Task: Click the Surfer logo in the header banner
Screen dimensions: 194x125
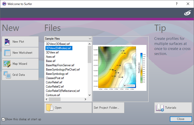Action: click(187, 13)
